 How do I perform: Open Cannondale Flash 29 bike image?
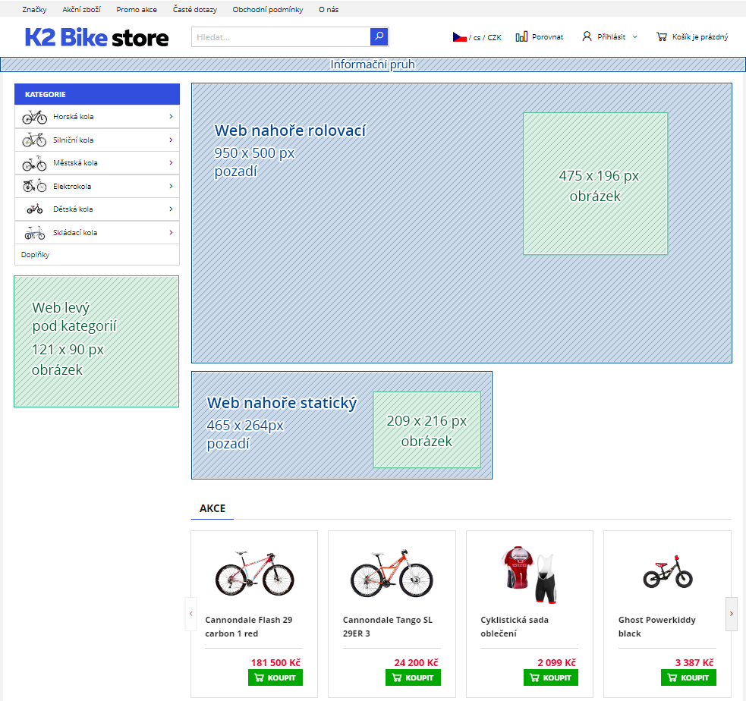click(x=254, y=574)
